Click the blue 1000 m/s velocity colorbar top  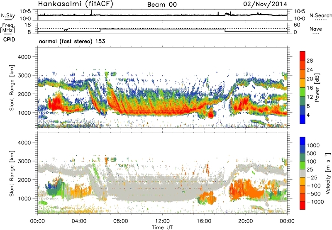[x=303, y=141]
